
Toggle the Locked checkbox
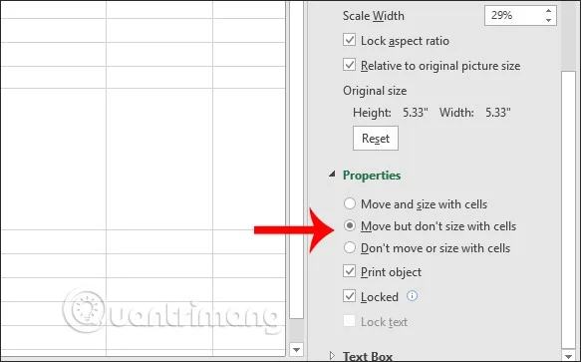click(350, 296)
